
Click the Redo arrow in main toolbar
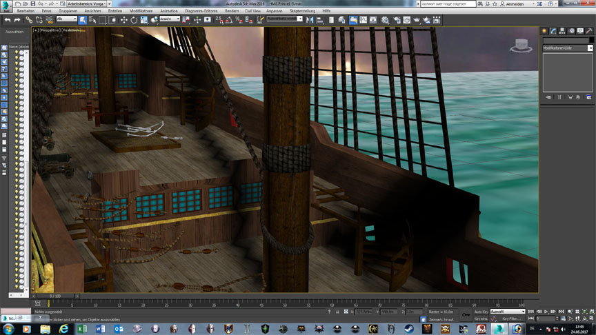pyautogui.click(x=17, y=20)
